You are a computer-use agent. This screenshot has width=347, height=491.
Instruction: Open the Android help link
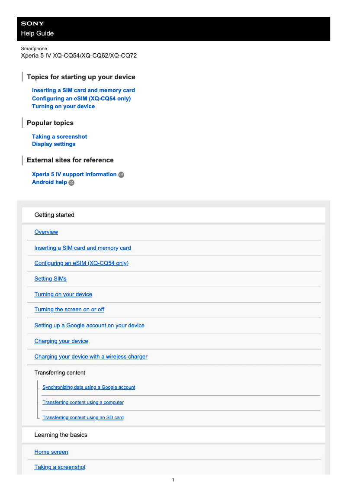click(49, 182)
